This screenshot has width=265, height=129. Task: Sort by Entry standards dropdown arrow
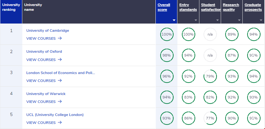(x=196, y=20)
